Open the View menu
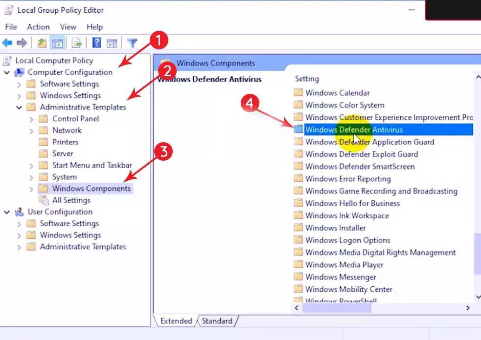Image resolution: width=481 pixels, height=340 pixels. [68, 27]
